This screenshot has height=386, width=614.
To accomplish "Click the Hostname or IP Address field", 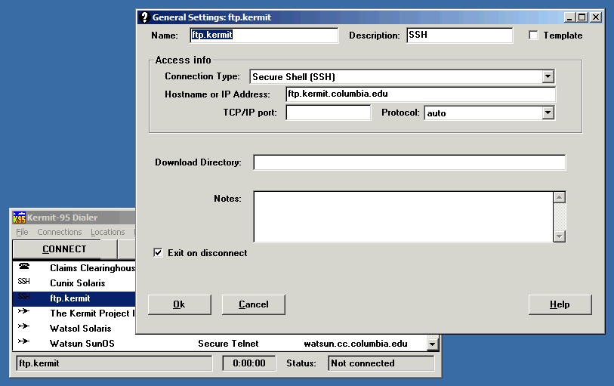I will [x=421, y=94].
